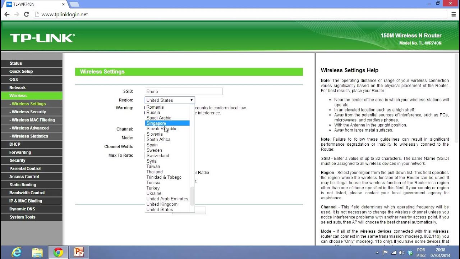
Task: Show hidden tray icons arrow
Action: point(377,253)
